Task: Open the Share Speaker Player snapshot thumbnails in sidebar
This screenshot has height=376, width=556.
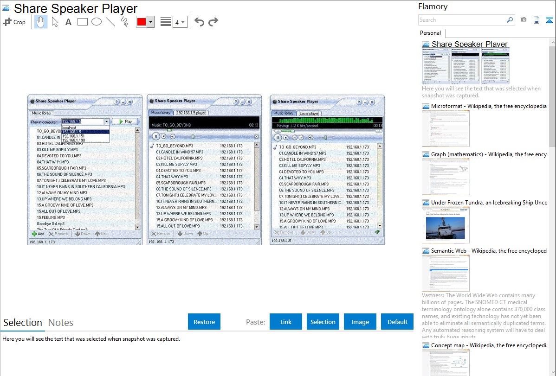Action: point(465,66)
